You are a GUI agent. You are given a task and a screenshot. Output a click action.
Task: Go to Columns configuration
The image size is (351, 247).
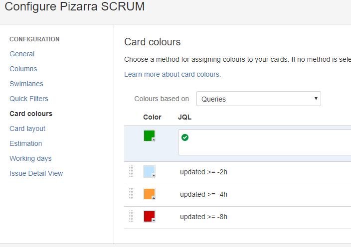(23, 69)
